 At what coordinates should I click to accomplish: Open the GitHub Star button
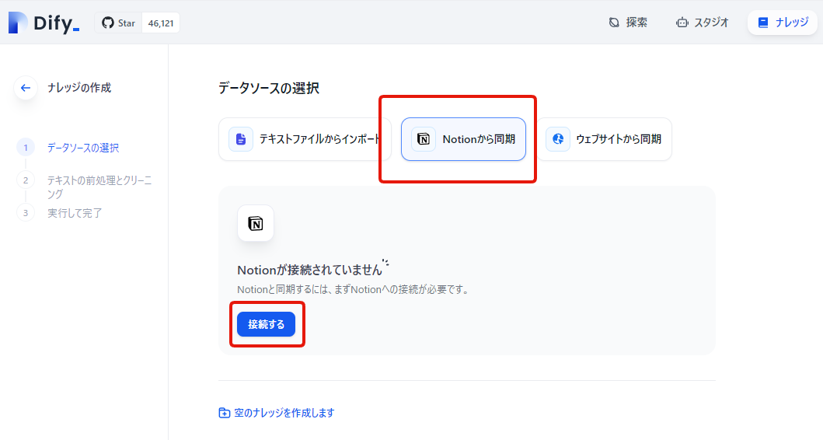coord(119,23)
